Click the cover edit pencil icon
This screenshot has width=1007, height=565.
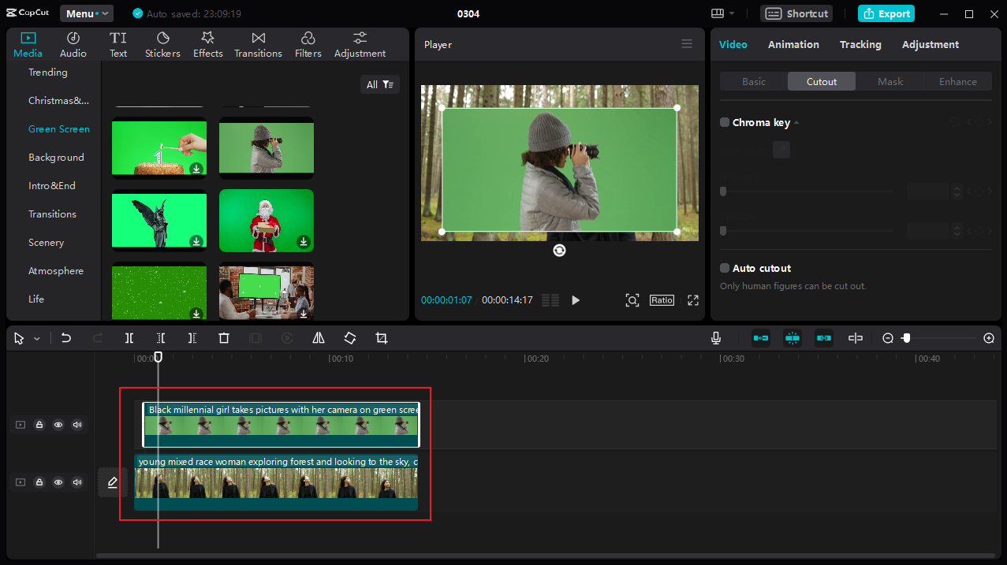113,482
